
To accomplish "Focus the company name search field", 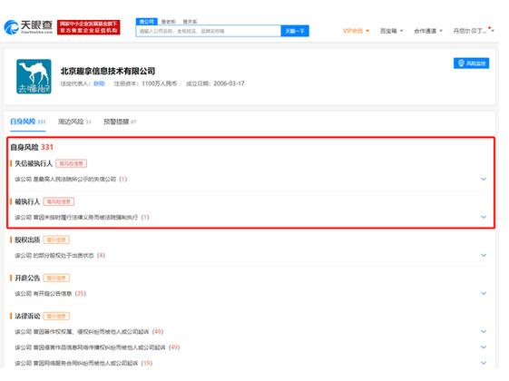I will click(209, 31).
